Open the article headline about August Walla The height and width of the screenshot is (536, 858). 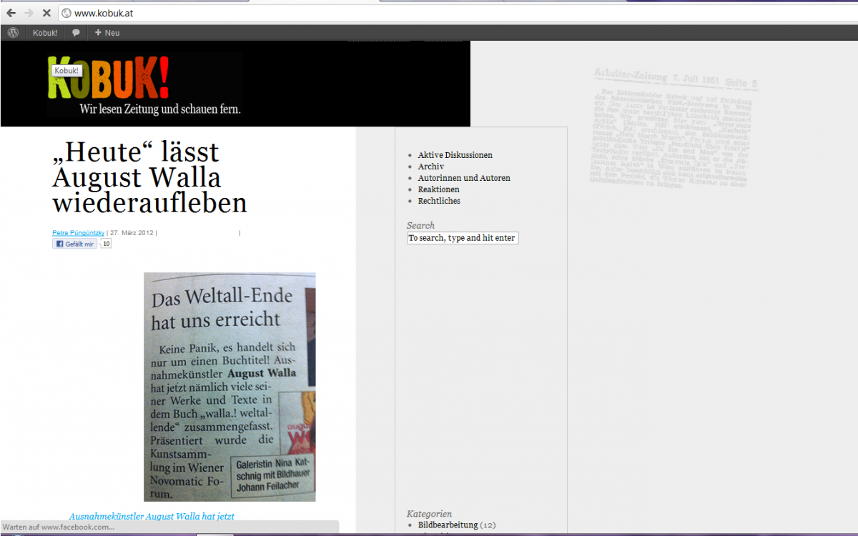149,177
